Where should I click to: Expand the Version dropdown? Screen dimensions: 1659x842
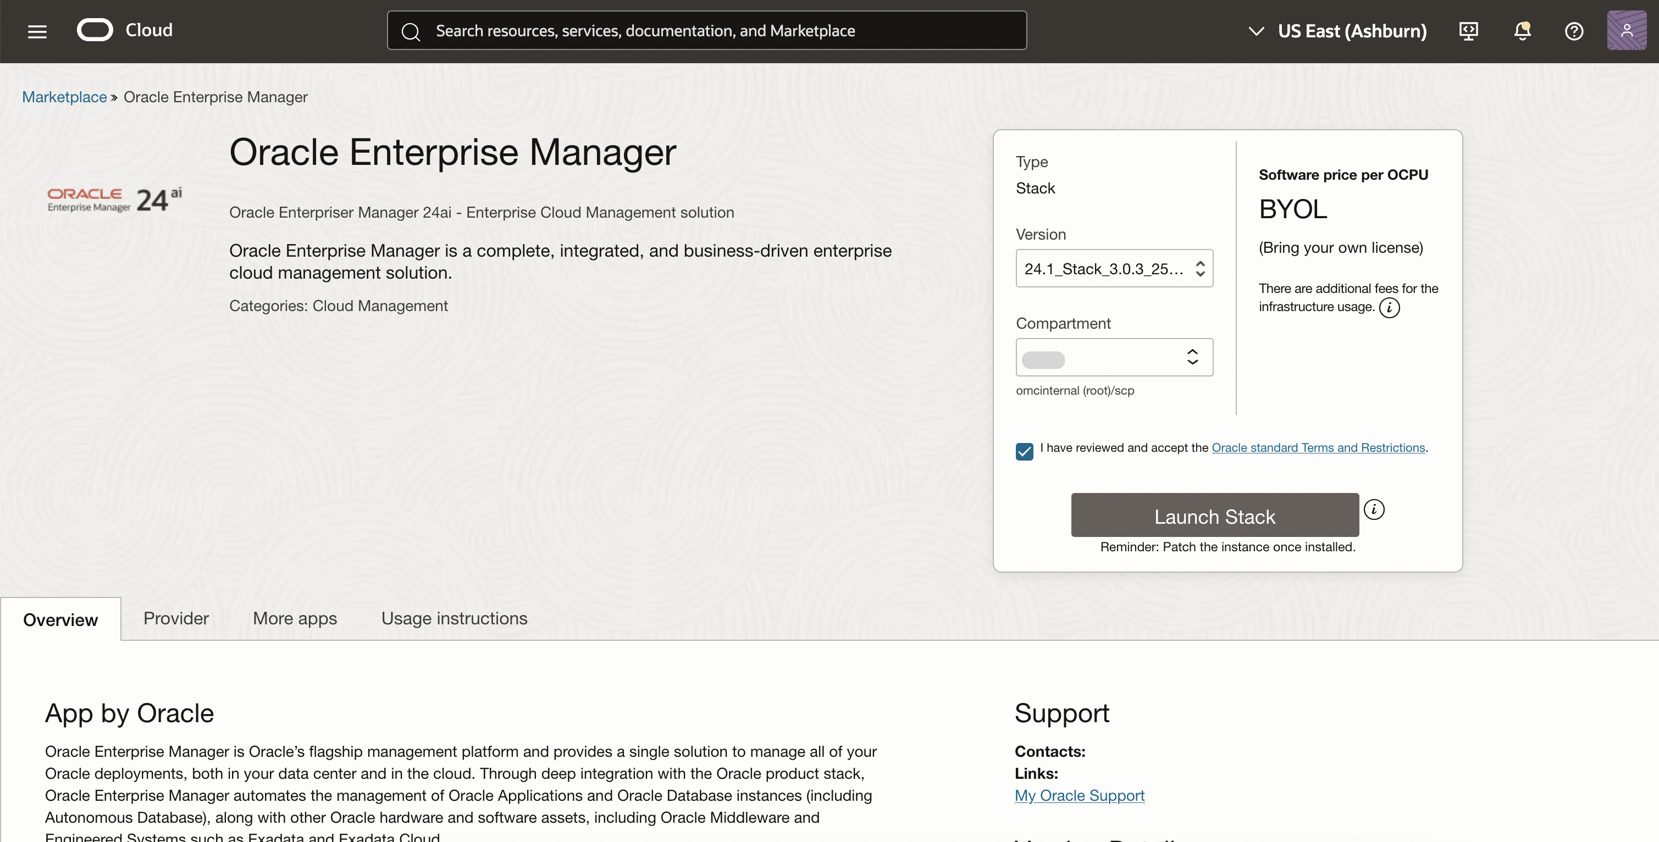click(x=1114, y=268)
